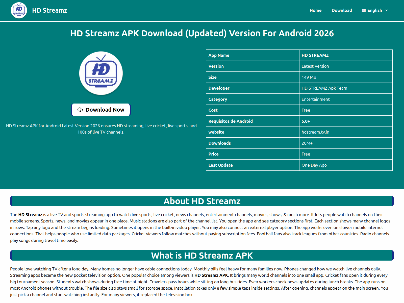
Task: Open the Download menu item
Action: click(x=342, y=10)
